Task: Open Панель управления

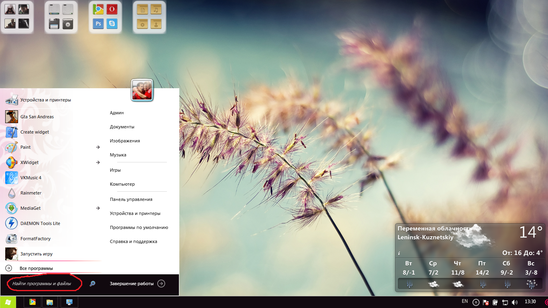Action: coord(131,199)
